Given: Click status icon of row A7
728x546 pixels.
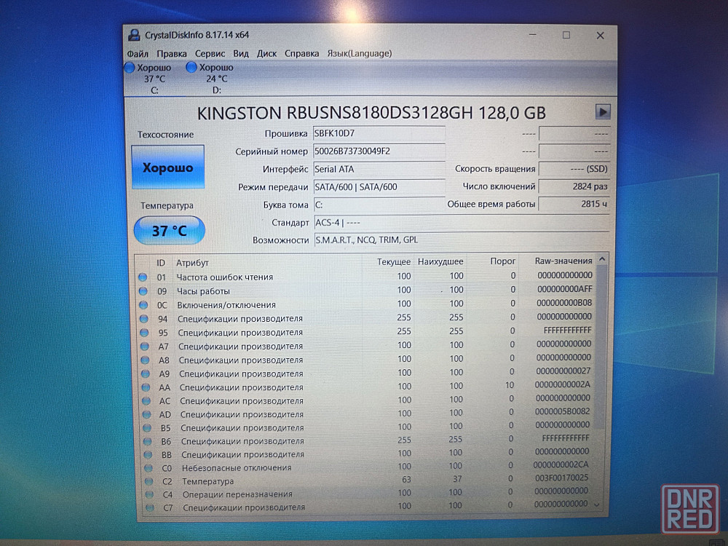Looking at the screenshot, I should 145,347.
